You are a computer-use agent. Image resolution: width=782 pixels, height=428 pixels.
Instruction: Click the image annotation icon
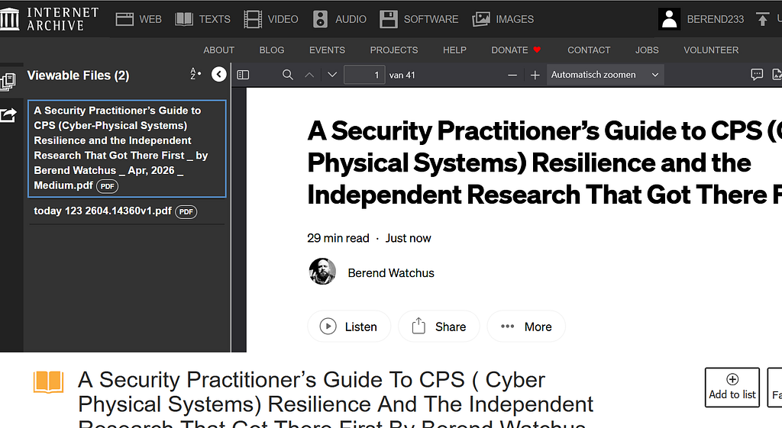coord(777,75)
